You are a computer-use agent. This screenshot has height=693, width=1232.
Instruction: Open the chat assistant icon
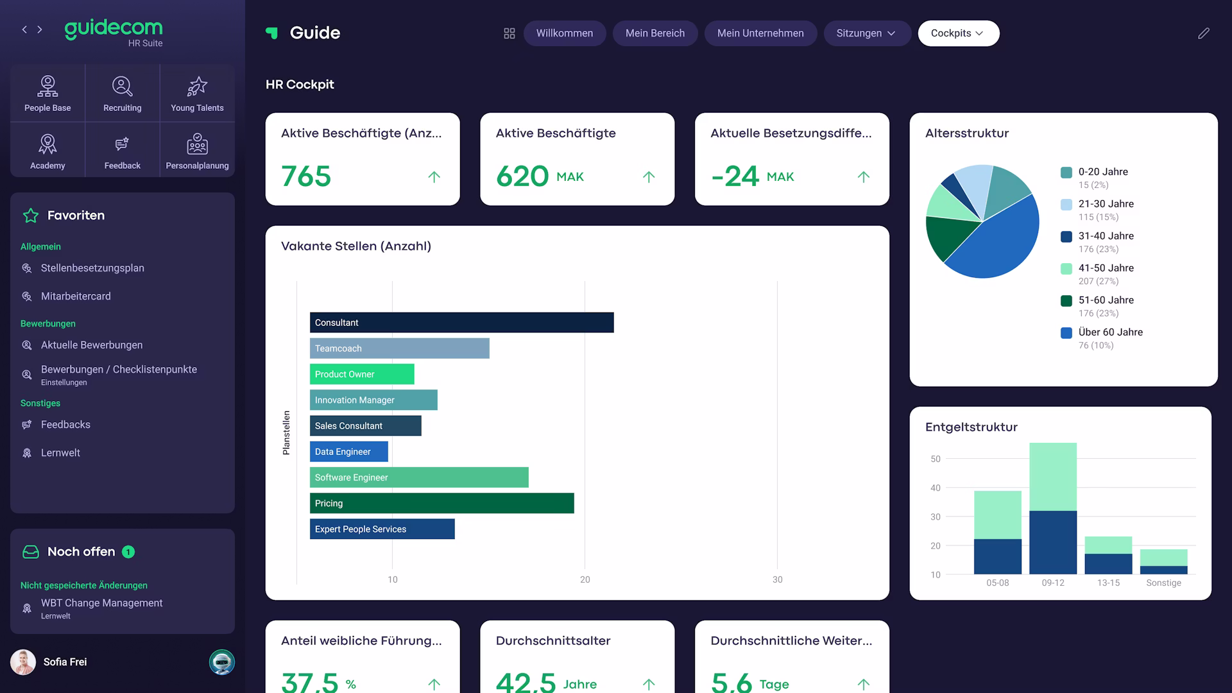click(221, 662)
